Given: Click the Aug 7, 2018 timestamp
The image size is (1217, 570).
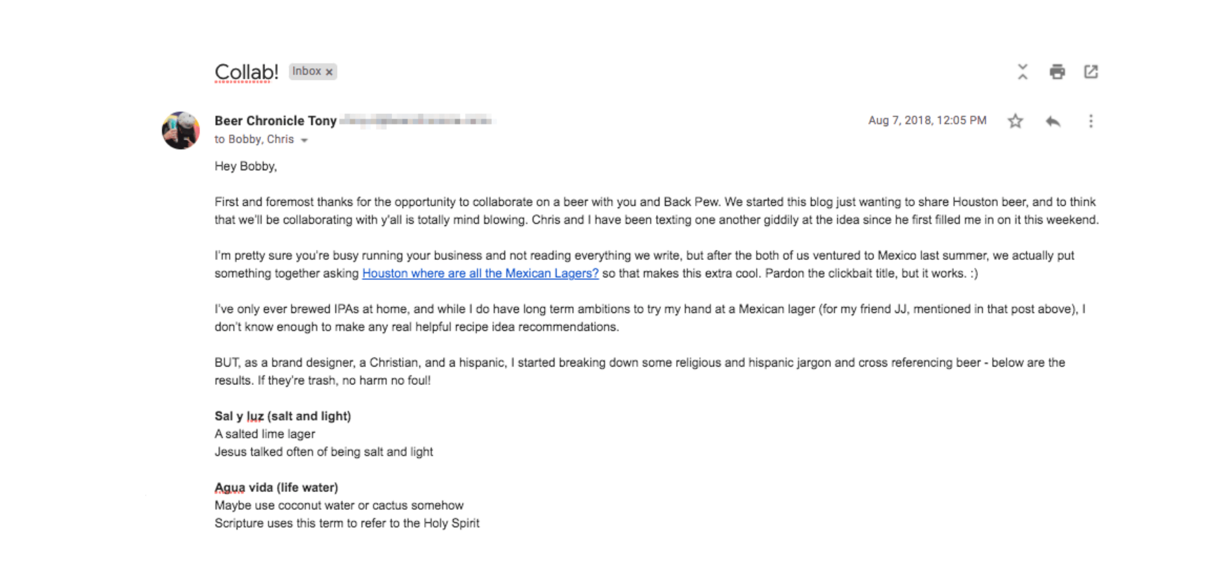Looking at the screenshot, I should [927, 121].
